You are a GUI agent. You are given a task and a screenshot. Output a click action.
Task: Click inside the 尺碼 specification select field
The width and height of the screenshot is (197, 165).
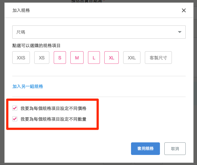tap(99, 32)
